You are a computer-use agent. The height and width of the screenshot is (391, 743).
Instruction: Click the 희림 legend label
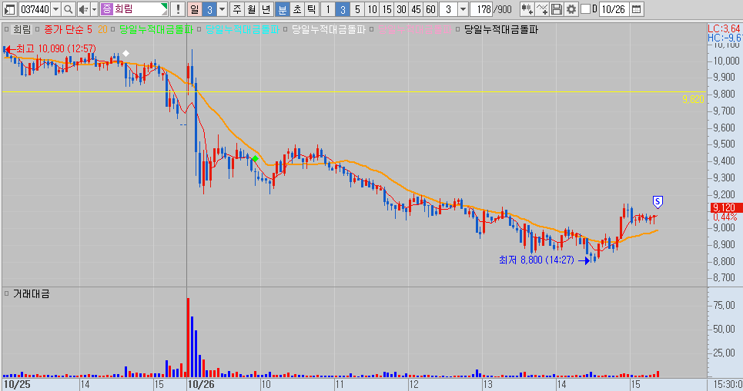[x=22, y=29]
